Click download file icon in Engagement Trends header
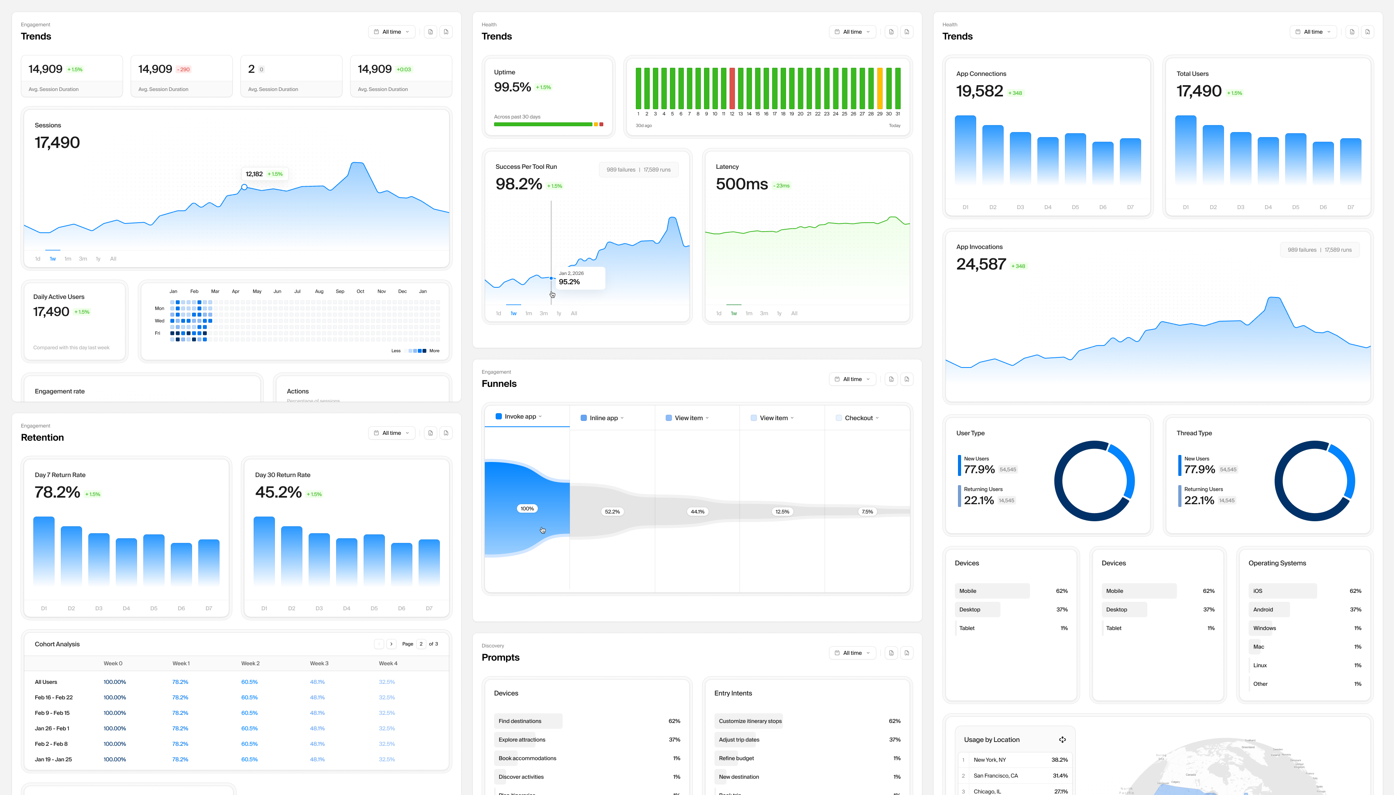The height and width of the screenshot is (795, 1394). (x=446, y=32)
